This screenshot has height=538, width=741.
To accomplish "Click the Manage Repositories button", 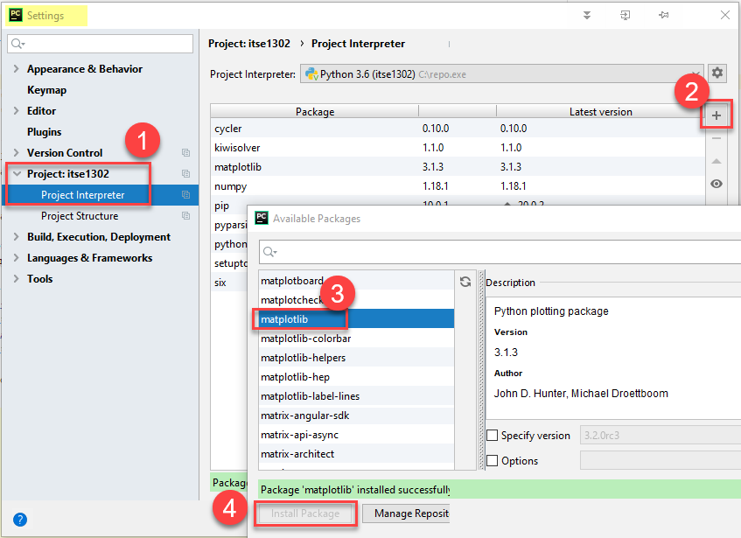I will pyautogui.click(x=406, y=514).
